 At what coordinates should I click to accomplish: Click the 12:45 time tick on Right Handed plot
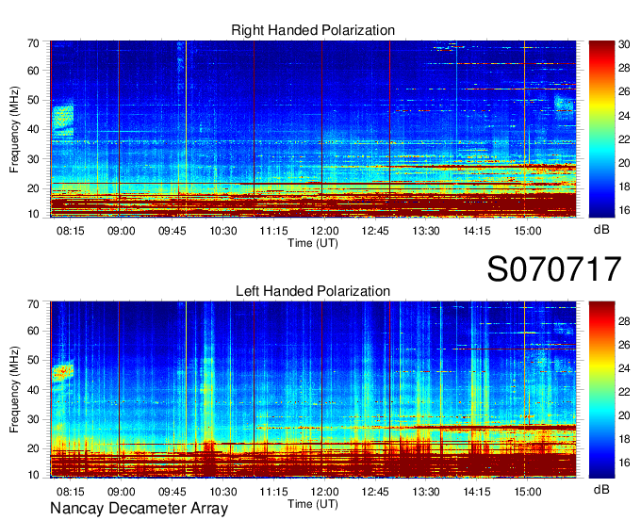[x=375, y=231]
